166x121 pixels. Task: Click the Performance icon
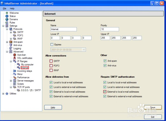pyautogui.click(x=15, y=77)
